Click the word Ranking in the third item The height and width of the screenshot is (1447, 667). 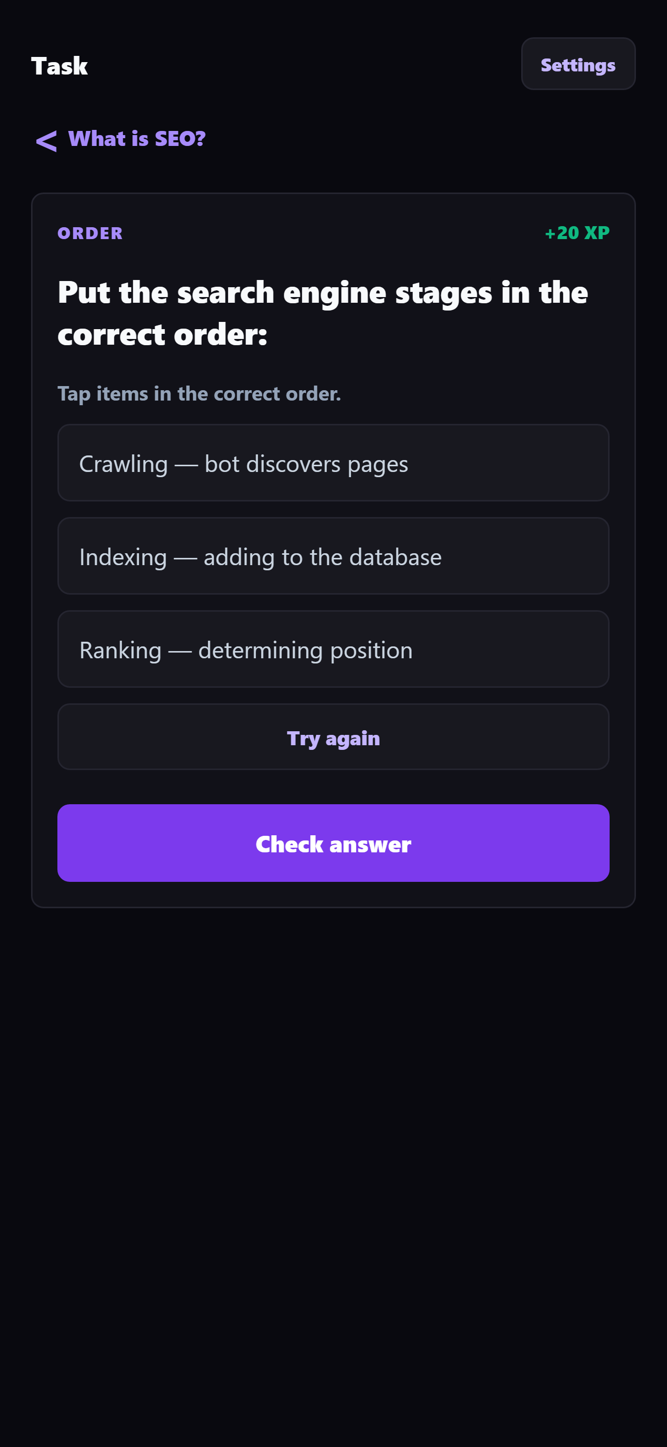tap(120, 650)
